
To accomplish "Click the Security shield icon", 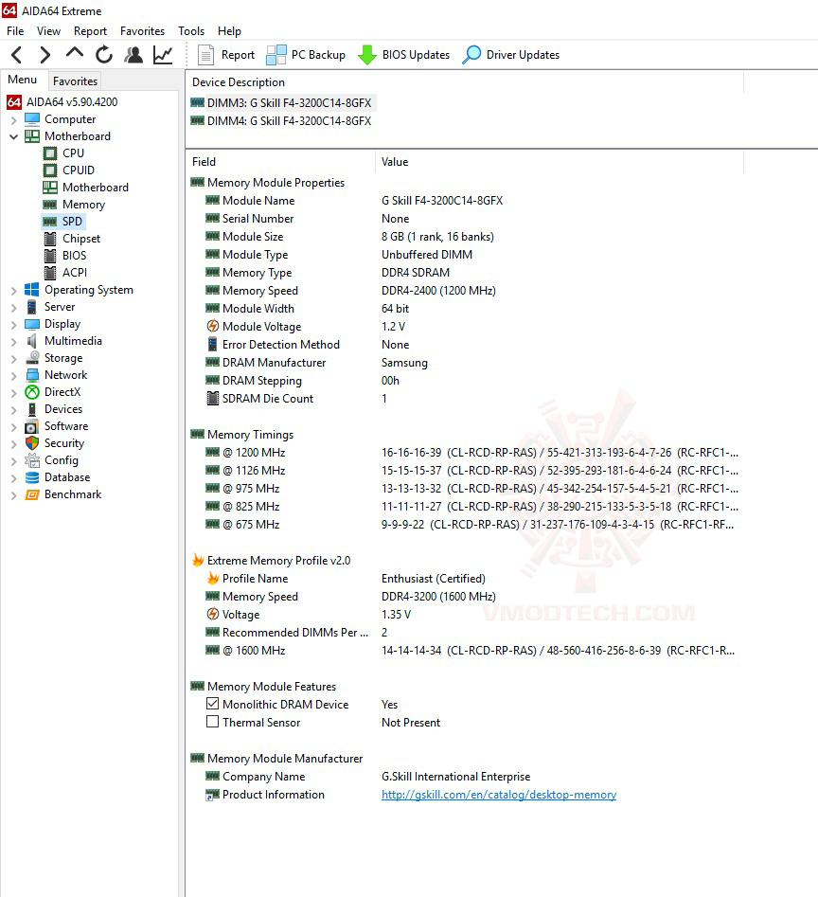I will (32, 443).
